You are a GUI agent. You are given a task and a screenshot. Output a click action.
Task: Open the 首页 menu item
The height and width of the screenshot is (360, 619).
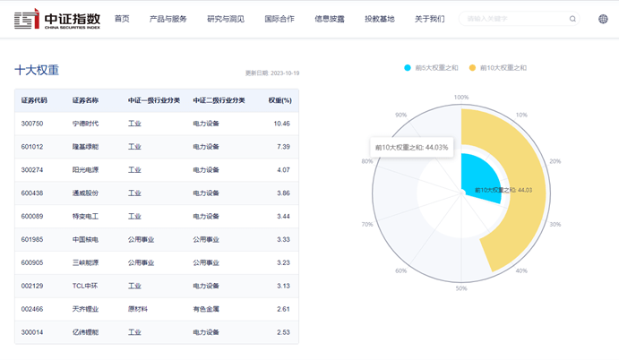[122, 19]
